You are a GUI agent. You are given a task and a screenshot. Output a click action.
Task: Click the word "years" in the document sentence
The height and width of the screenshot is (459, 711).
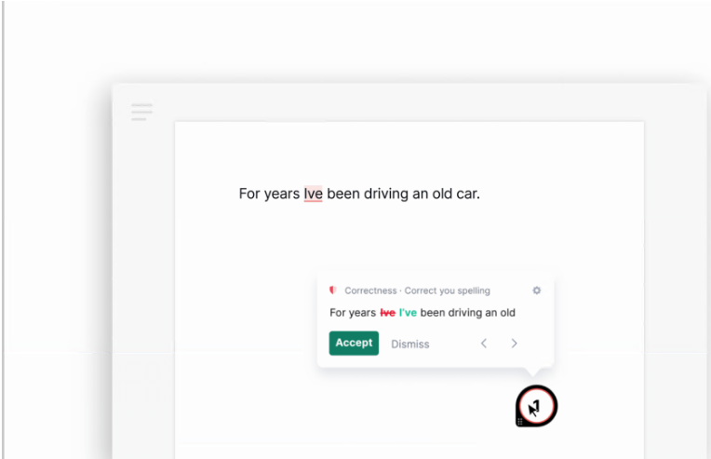pos(282,195)
